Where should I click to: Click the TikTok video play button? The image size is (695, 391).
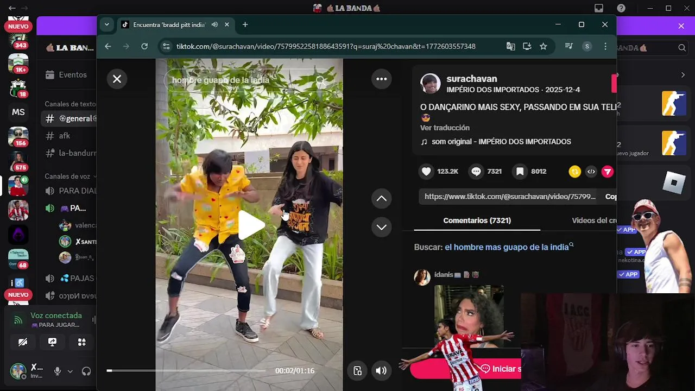[x=251, y=225]
